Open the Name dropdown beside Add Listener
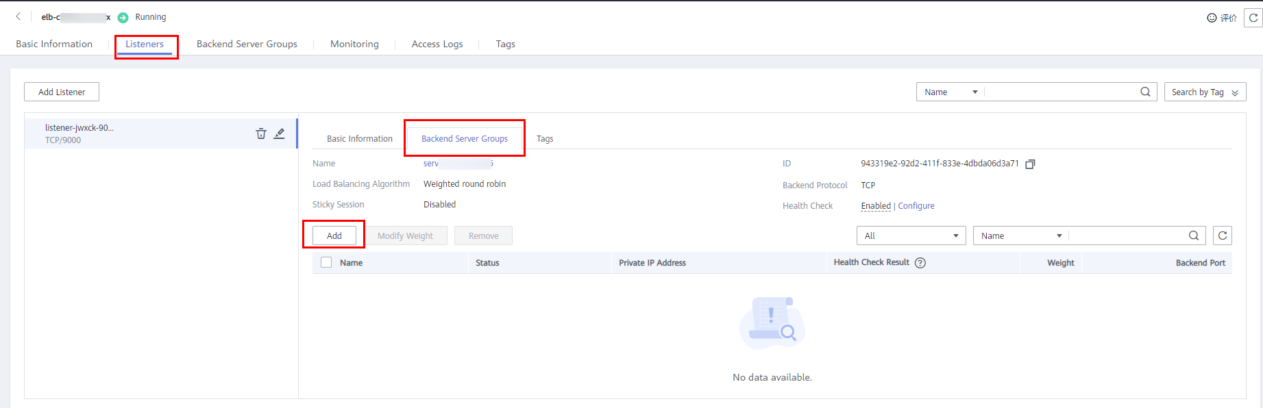Image resolution: width=1263 pixels, height=408 pixels. (950, 92)
